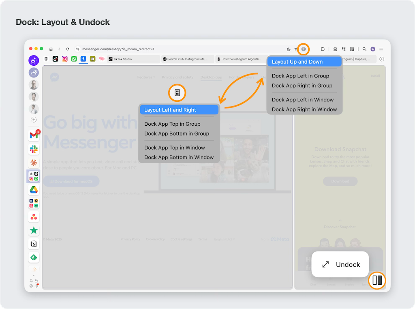Open Gmail from the sidebar
This screenshot has height=309, width=415.
click(x=34, y=135)
